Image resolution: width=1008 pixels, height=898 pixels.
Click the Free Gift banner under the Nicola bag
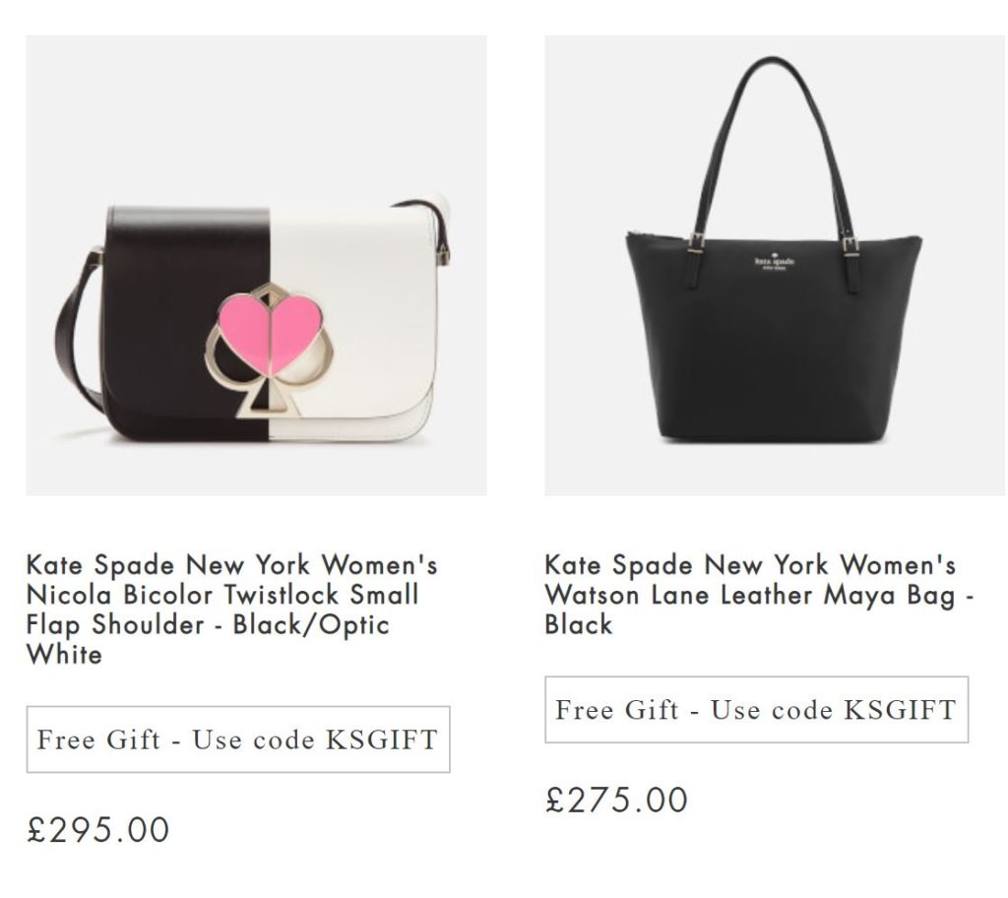pos(238,739)
